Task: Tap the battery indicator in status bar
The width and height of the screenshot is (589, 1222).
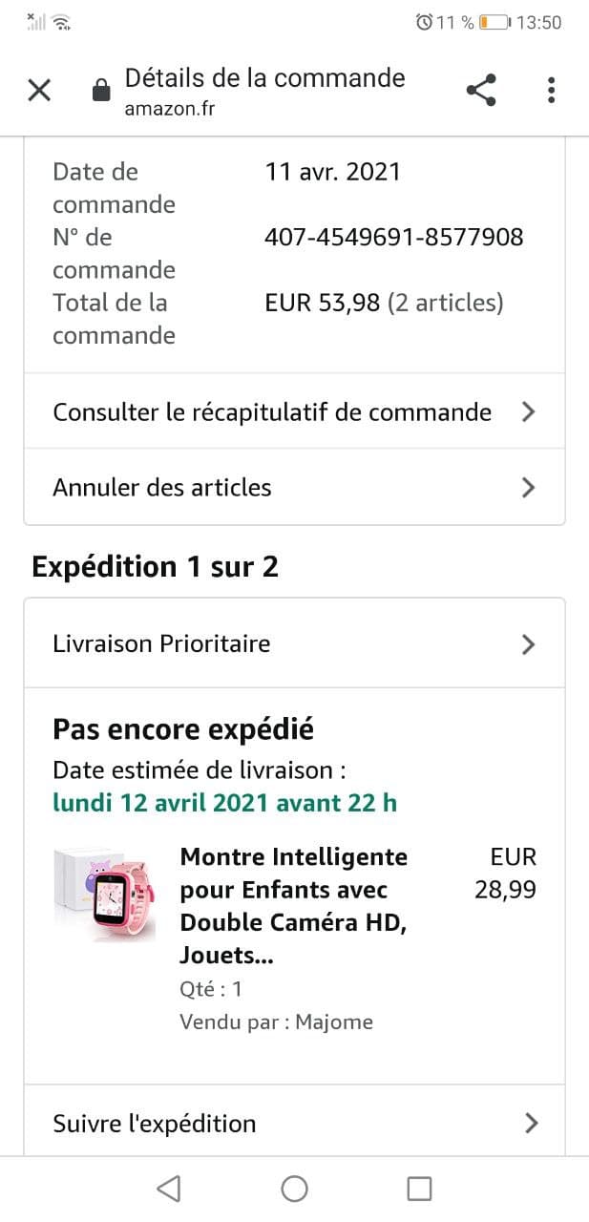Action: (x=494, y=22)
